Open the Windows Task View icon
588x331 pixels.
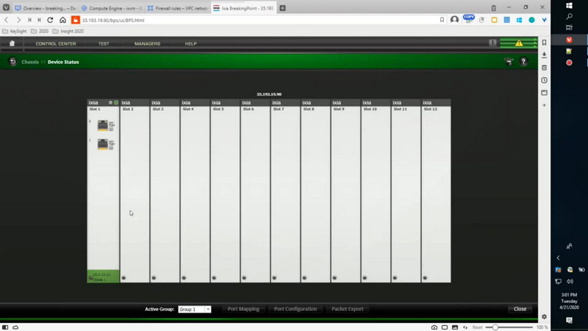[x=569, y=27]
